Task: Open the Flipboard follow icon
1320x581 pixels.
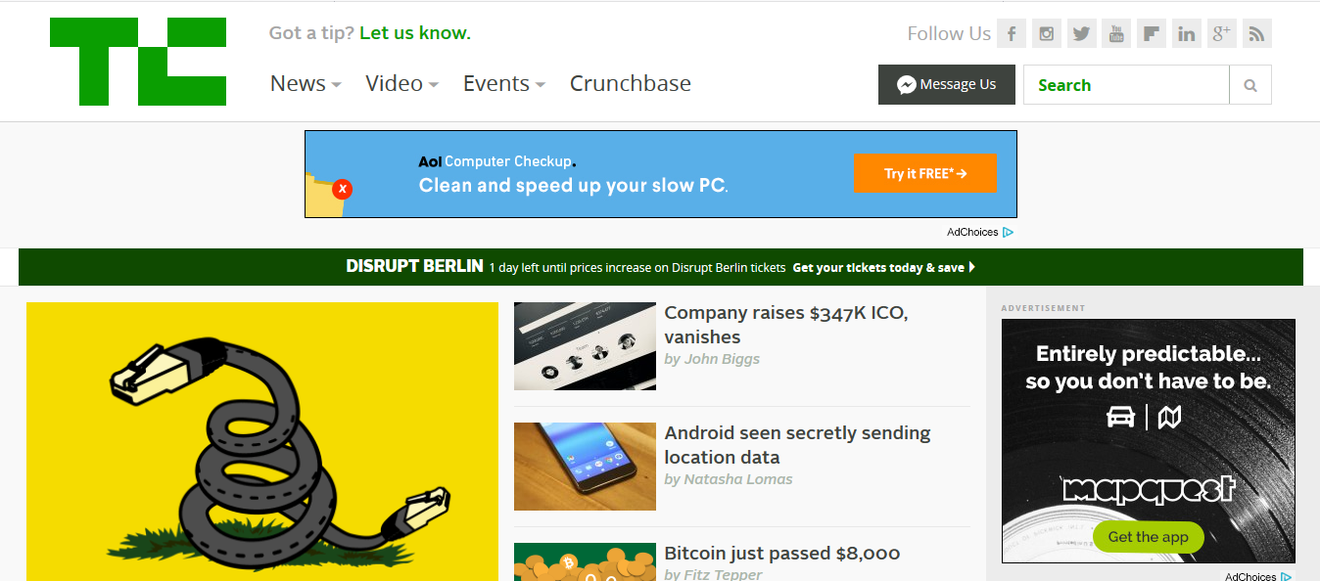Action: tap(1152, 33)
